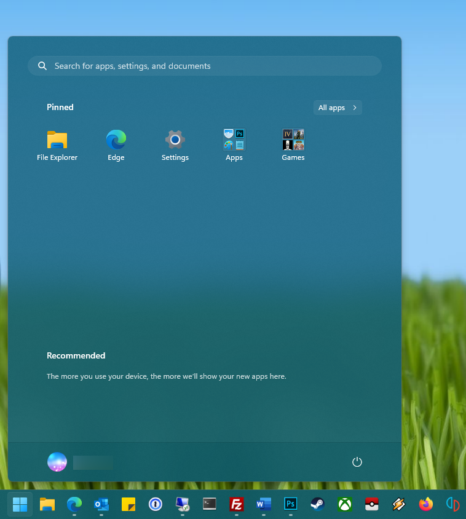Click the magnifier icon in search bar
The width and height of the screenshot is (466, 519).
[42, 66]
